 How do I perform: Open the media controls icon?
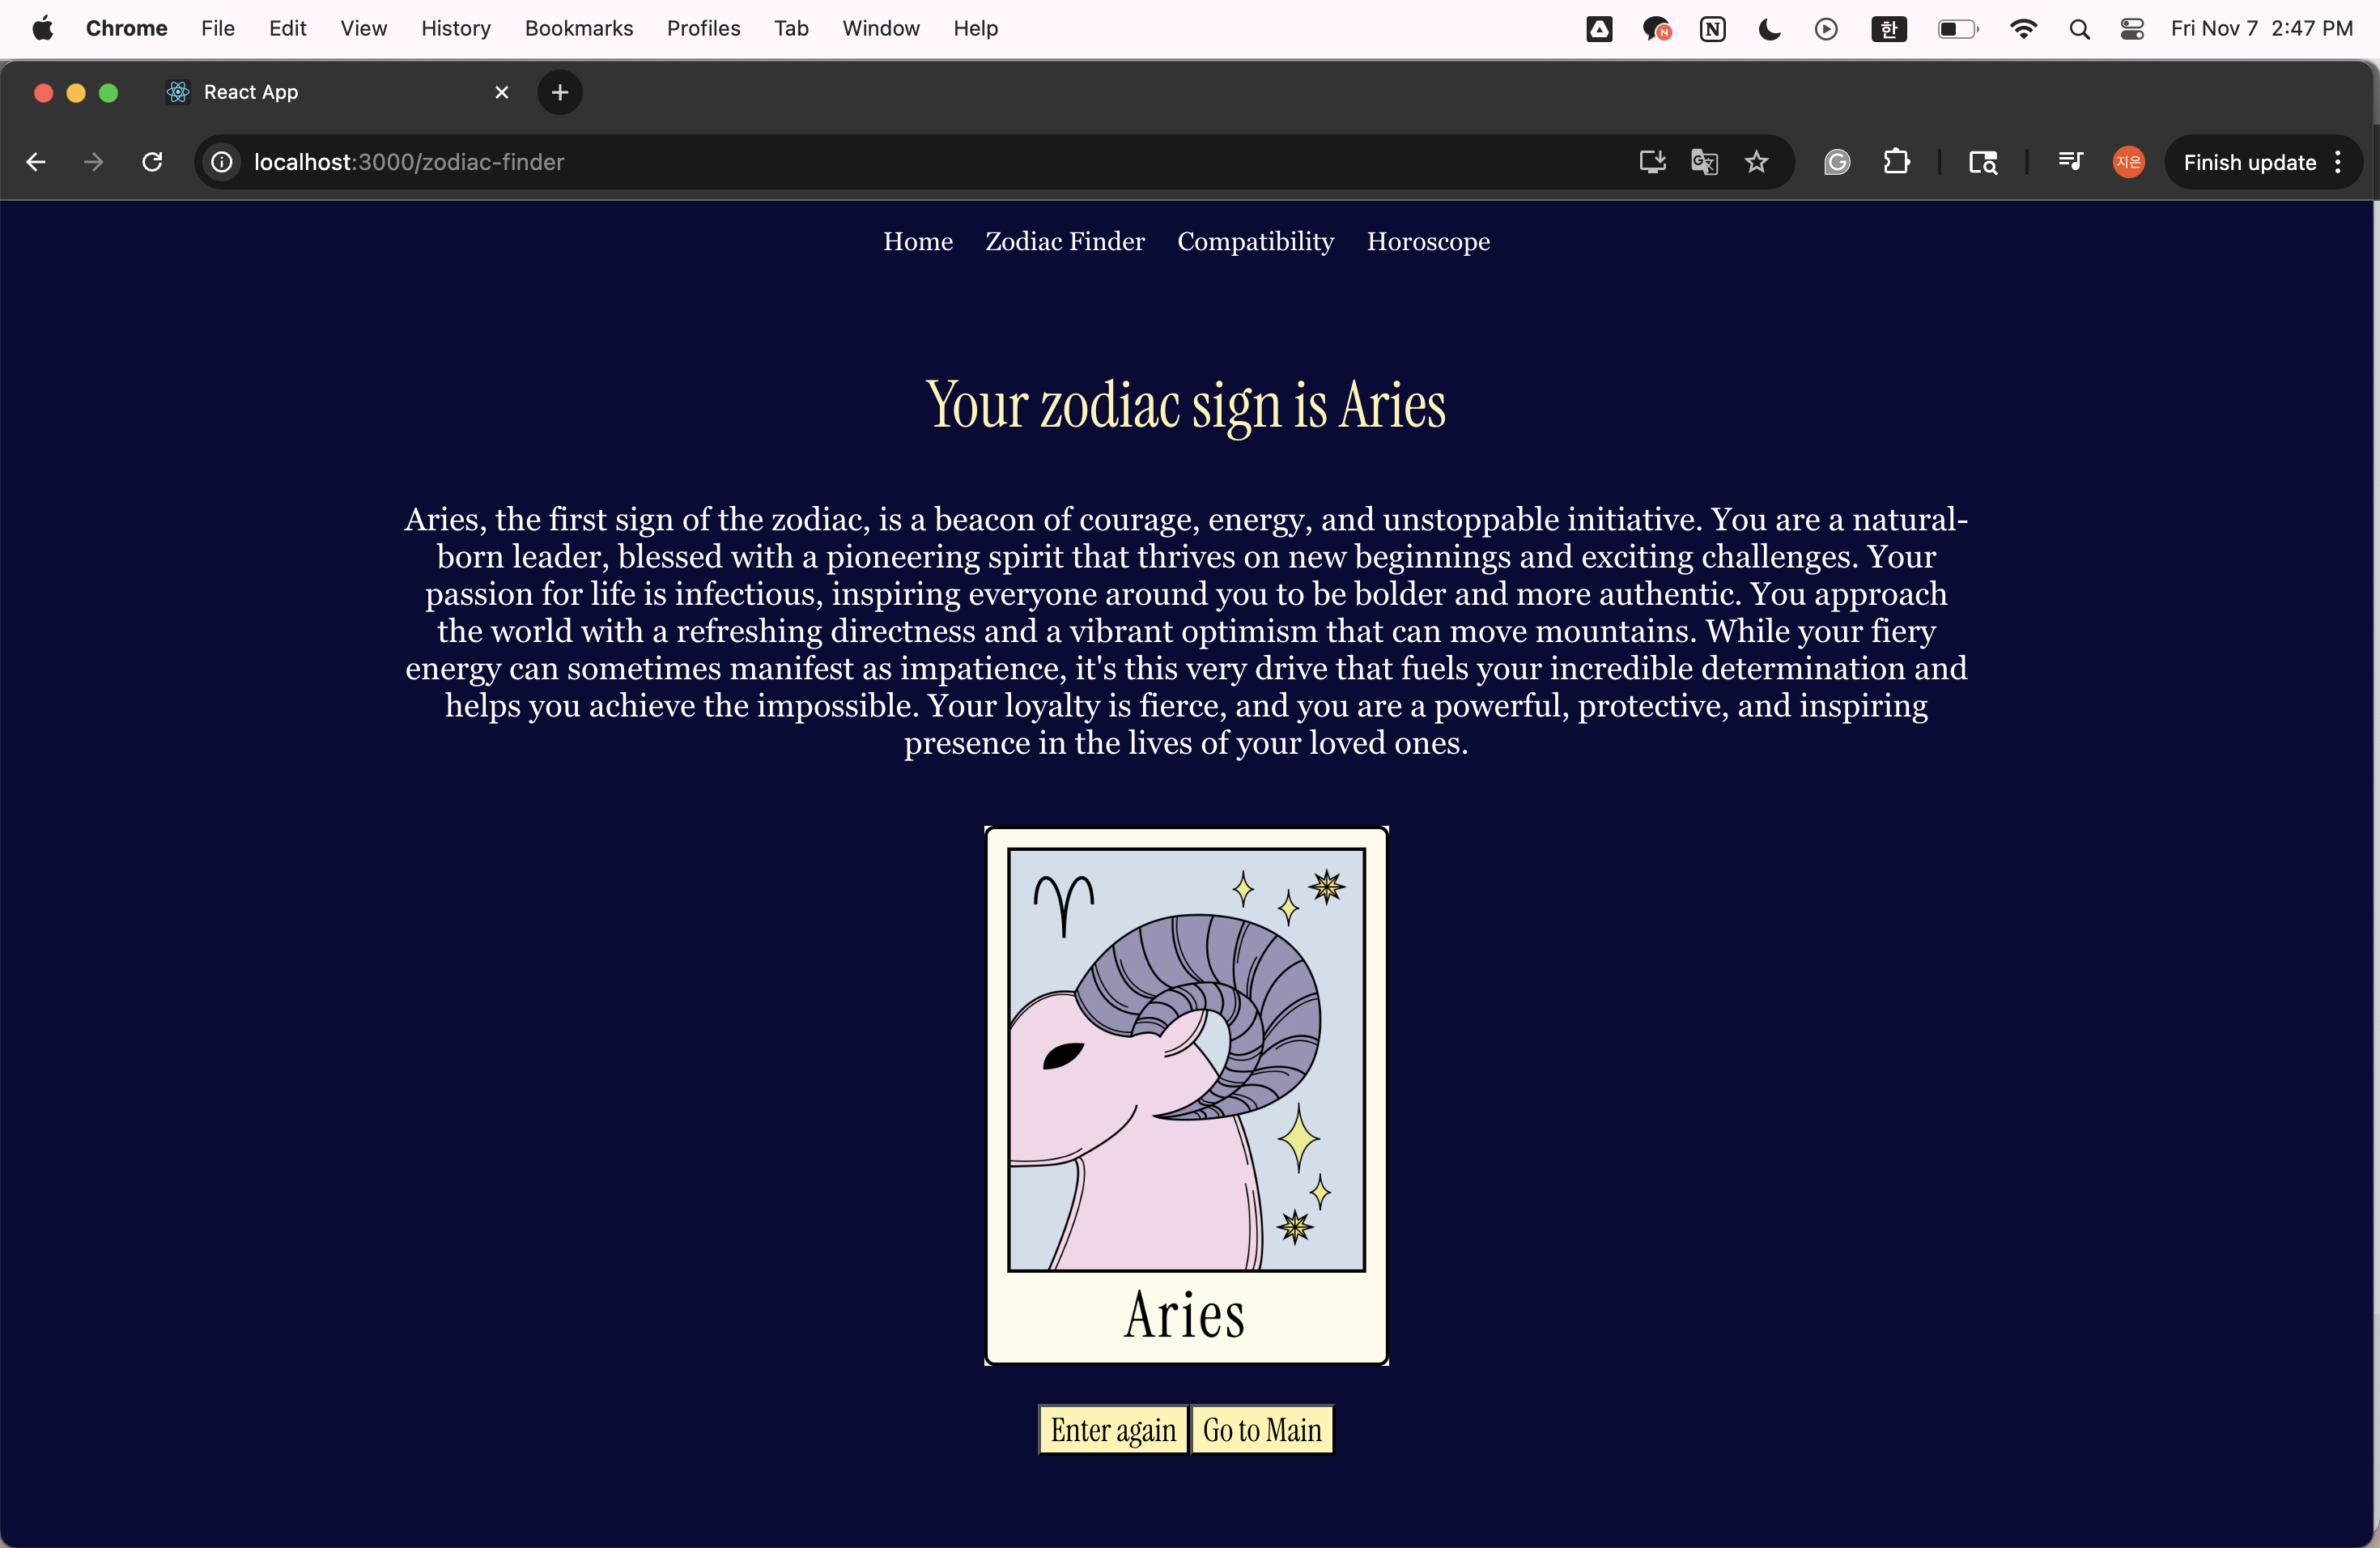[x=2070, y=162]
